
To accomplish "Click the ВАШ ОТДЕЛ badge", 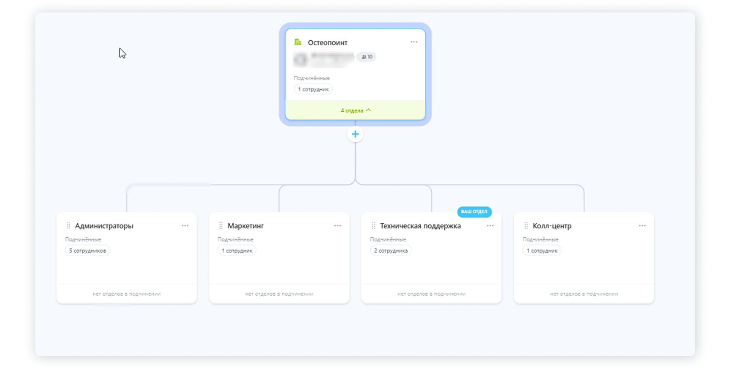I will click(x=475, y=212).
